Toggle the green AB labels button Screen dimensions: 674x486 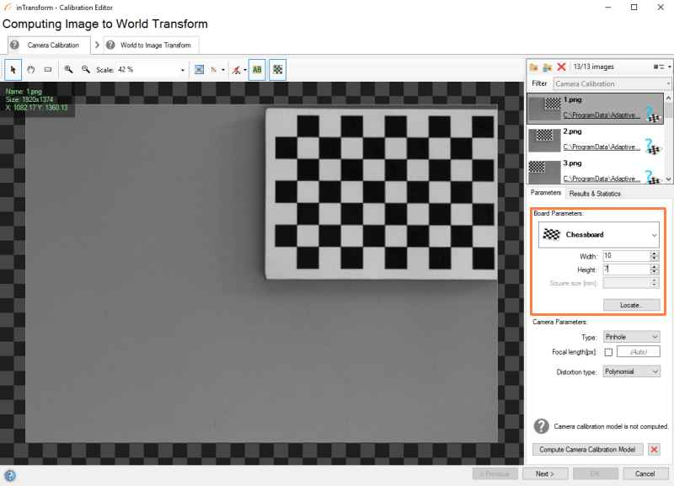tap(257, 70)
